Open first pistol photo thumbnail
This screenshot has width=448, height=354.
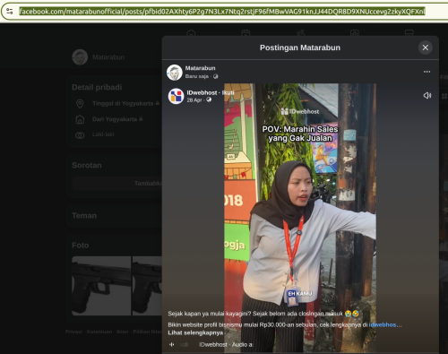click(x=101, y=286)
